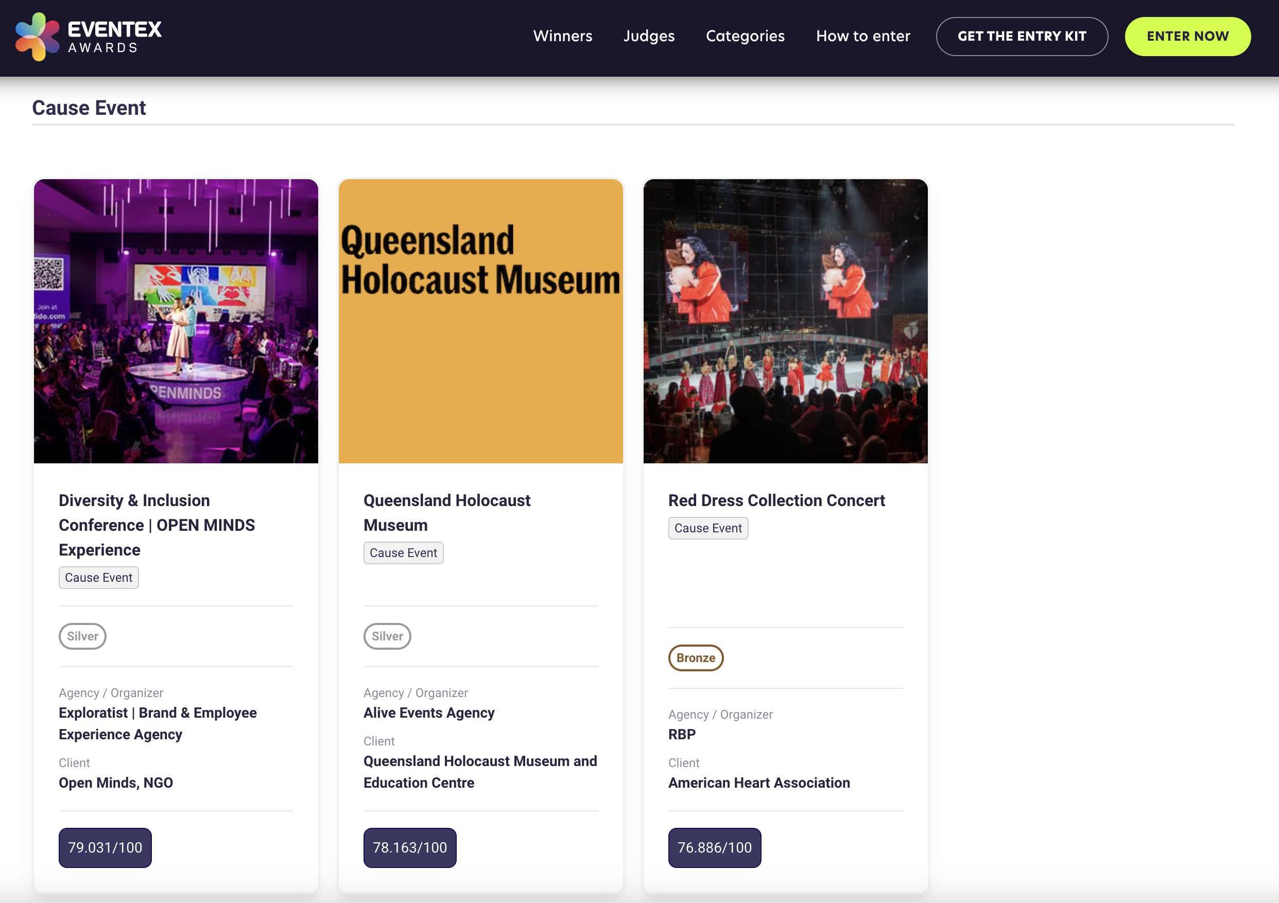Open Red Dress Collection Concert title
This screenshot has width=1279, height=903.
[776, 500]
